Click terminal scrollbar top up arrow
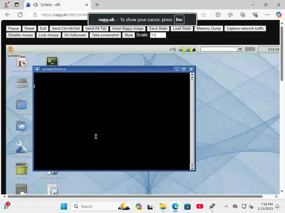This screenshot has height=213, width=285. (192, 74)
